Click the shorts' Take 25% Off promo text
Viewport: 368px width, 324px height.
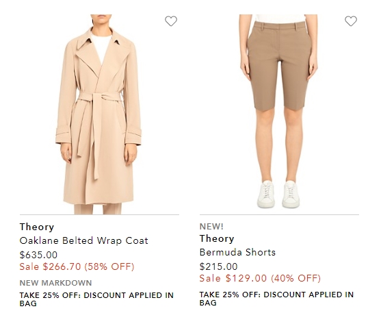tap(276, 299)
